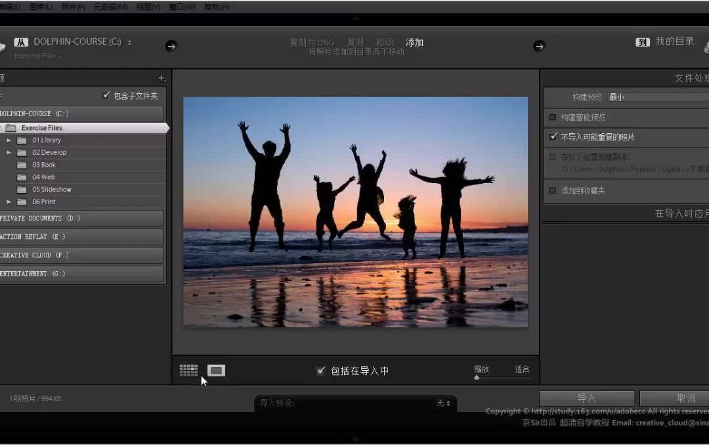Screen dimensions: 709x445
Task: Select the grid view icon
Action: [x=188, y=370]
